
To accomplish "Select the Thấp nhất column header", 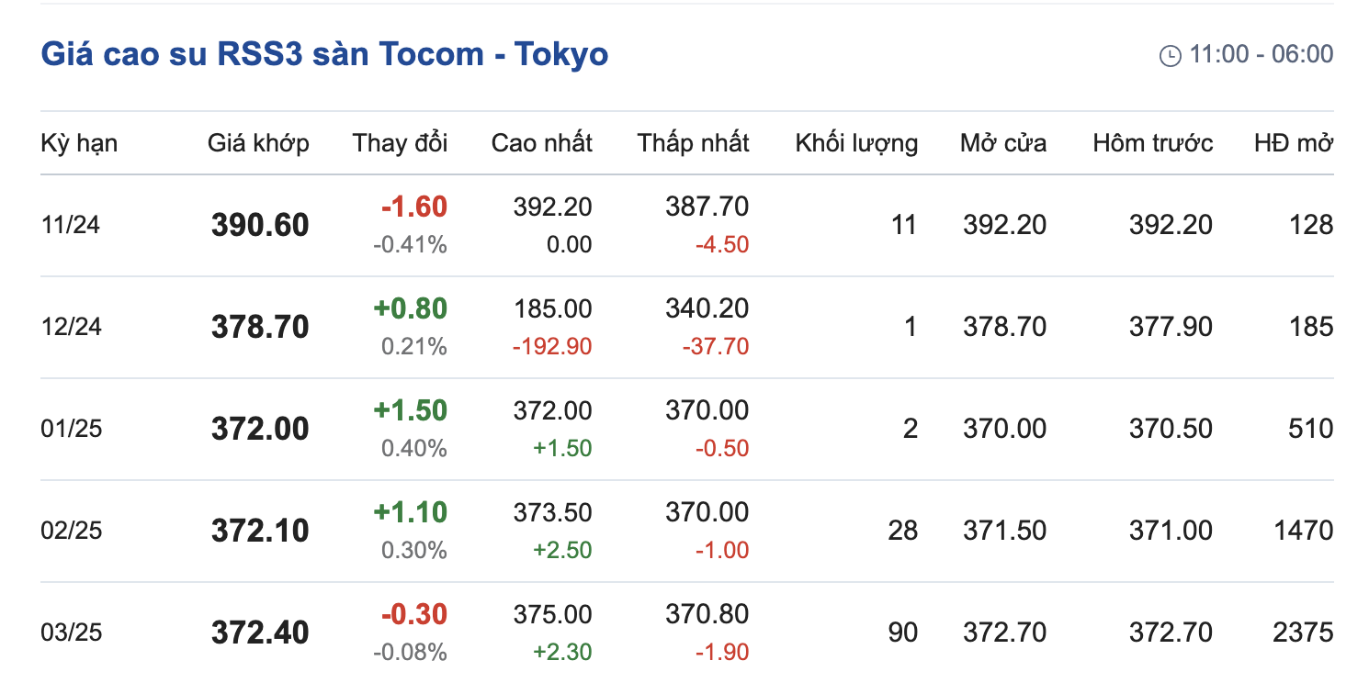I will [693, 143].
